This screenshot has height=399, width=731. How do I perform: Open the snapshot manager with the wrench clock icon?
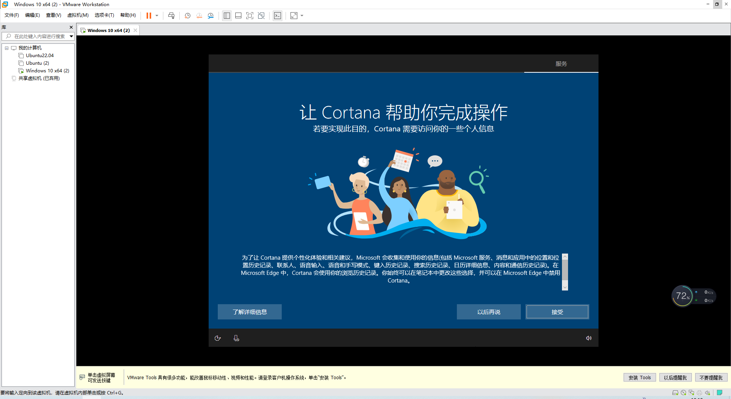tap(211, 16)
